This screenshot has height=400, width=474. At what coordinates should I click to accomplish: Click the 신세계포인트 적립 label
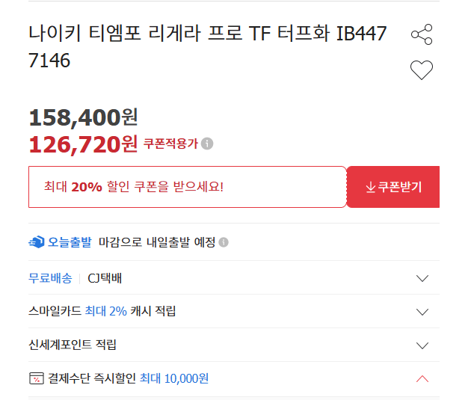(73, 345)
